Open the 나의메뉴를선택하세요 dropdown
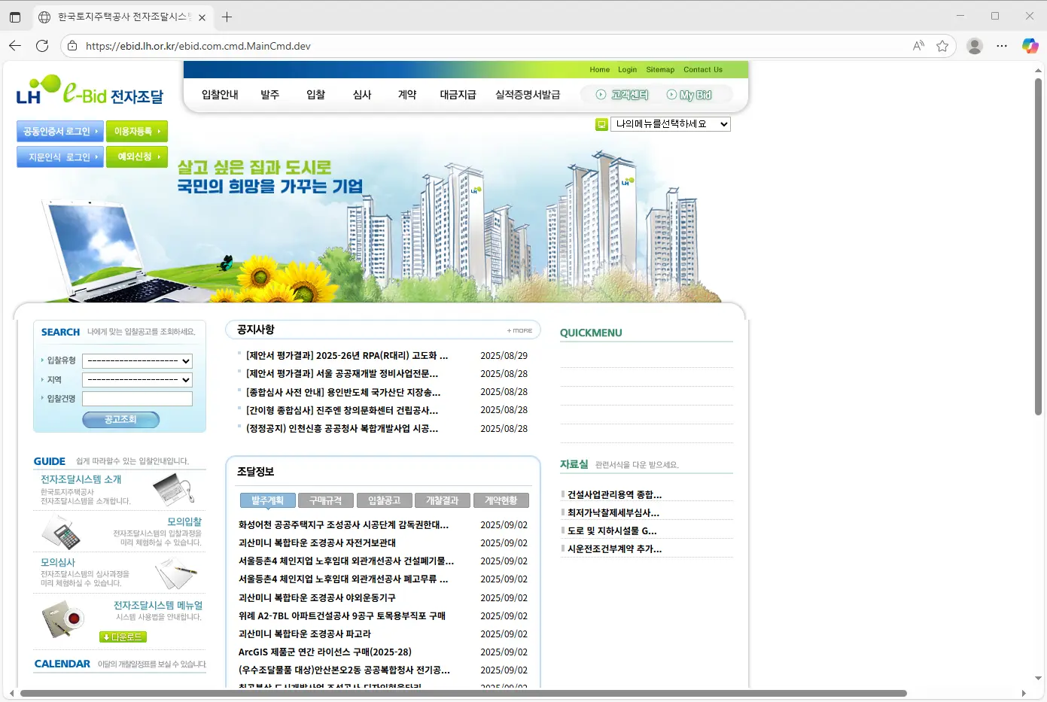The image size is (1047, 702). pyautogui.click(x=670, y=123)
